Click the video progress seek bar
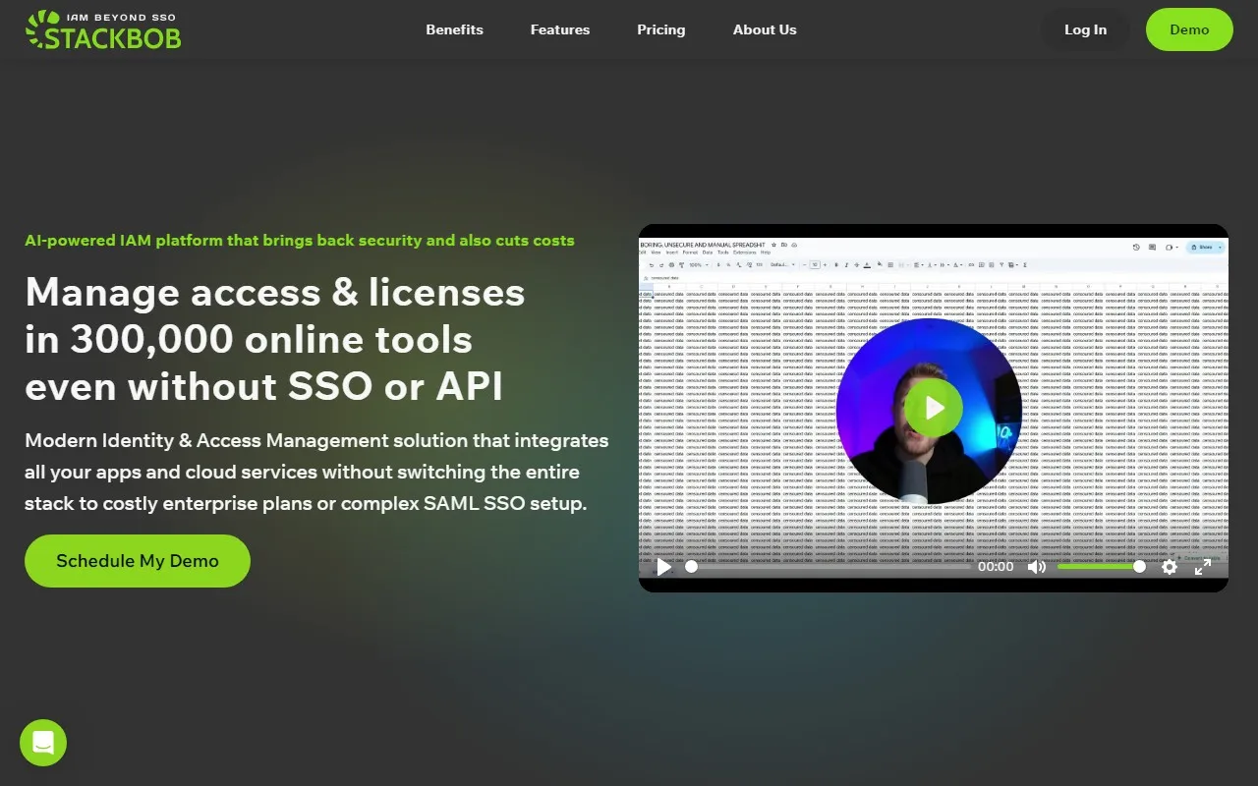 (x=828, y=567)
